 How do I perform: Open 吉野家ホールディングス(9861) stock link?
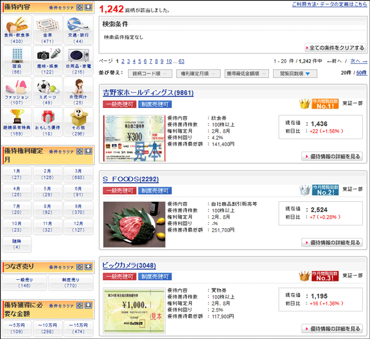(148, 93)
